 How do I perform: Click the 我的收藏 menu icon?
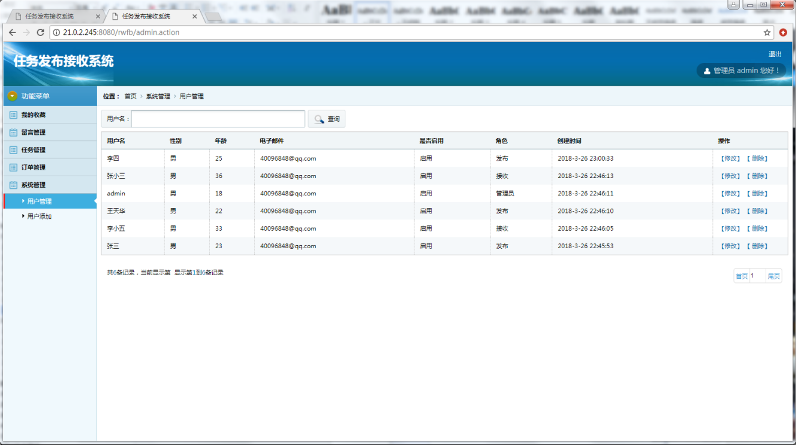click(x=13, y=114)
